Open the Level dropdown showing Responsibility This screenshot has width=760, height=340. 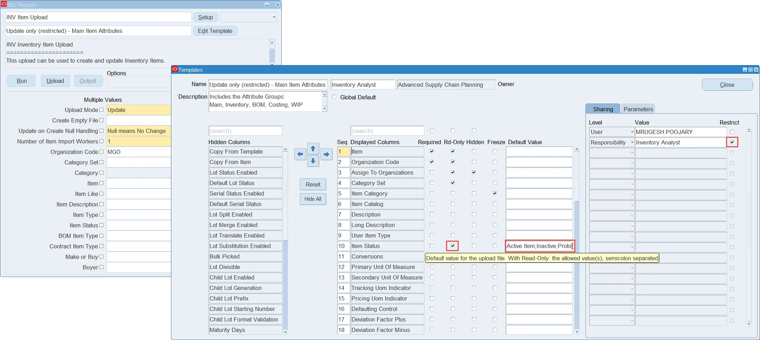(x=612, y=142)
